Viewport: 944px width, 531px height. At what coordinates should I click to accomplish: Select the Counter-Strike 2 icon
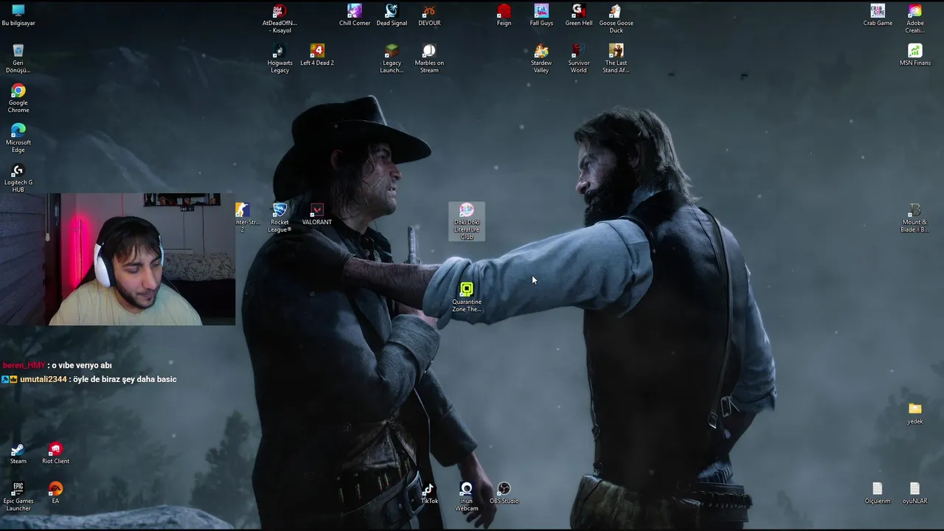247,218
